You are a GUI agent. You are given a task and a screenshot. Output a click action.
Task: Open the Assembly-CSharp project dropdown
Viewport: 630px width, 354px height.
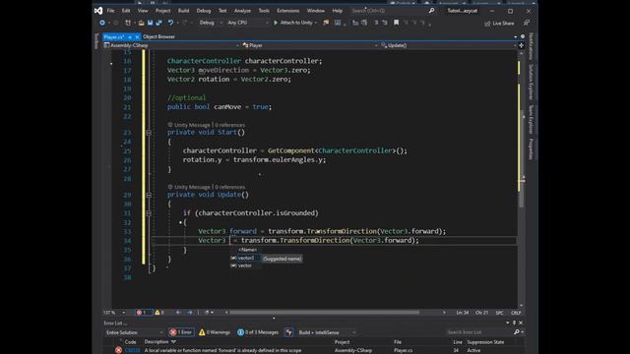point(171,45)
